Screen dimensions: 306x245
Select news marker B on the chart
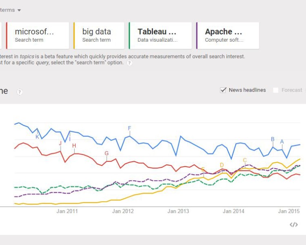(273, 139)
